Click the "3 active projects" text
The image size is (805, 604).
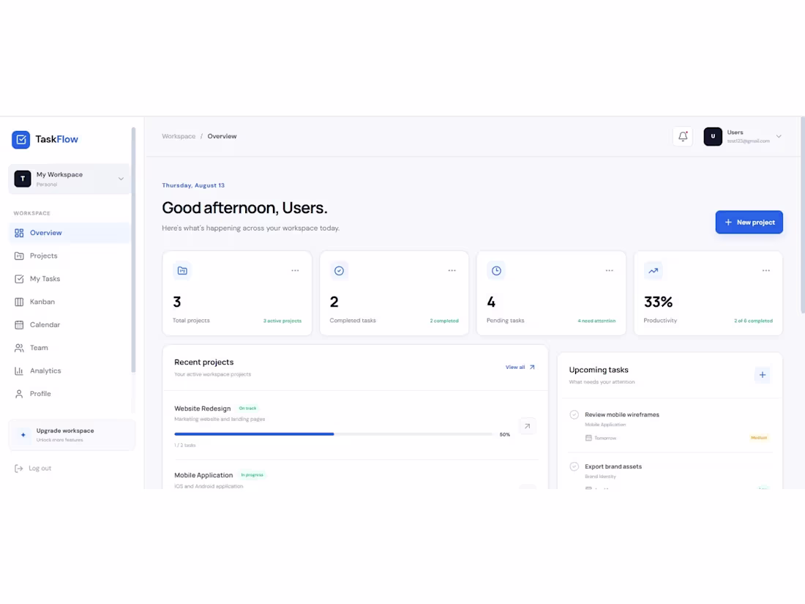tap(282, 321)
